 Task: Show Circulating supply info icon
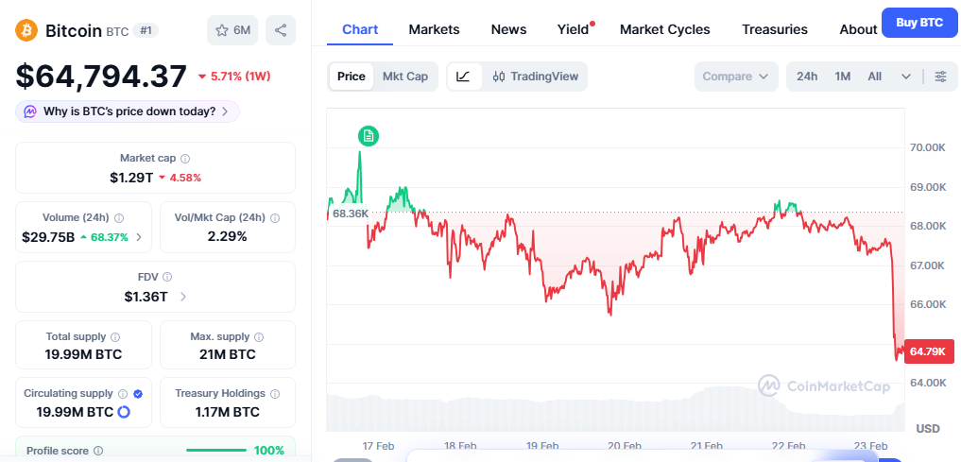123,393
